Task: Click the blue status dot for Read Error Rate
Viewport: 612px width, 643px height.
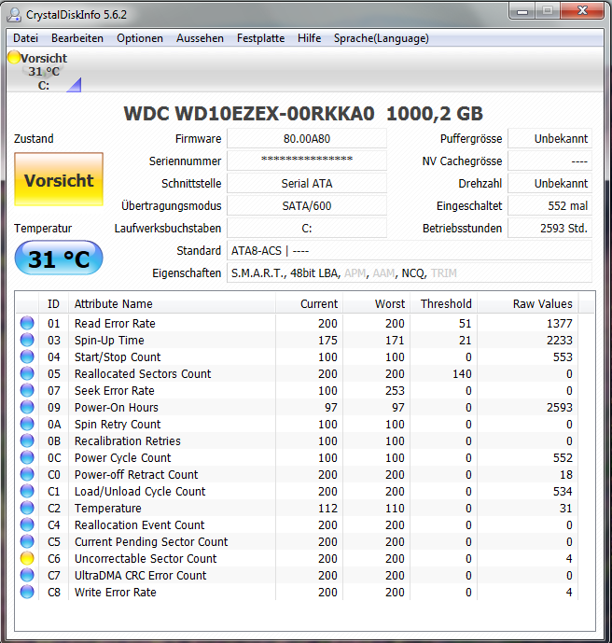Action: point(27,323)
